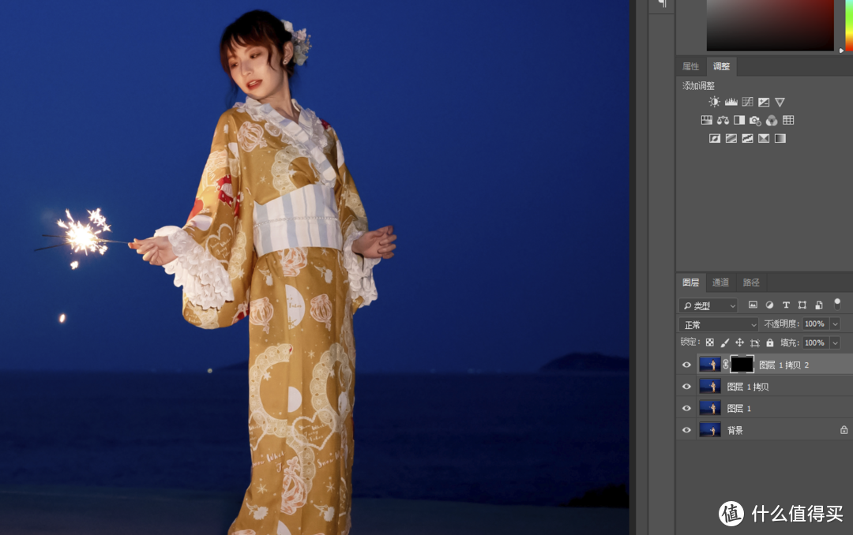
Task: Click the lock transparent pixels icon
Action: 709,343
